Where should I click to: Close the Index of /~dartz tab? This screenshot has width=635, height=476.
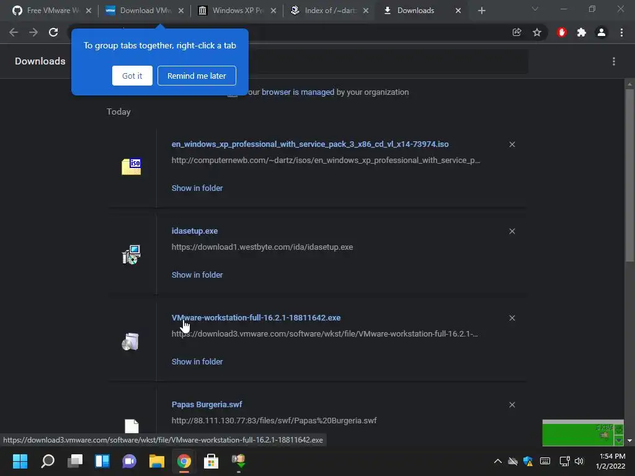(366, 11)
